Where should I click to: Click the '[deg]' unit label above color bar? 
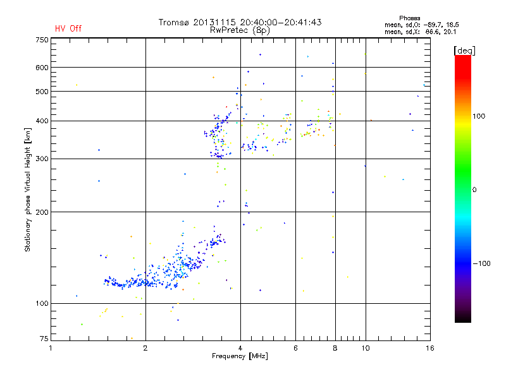tap(464, 51)
